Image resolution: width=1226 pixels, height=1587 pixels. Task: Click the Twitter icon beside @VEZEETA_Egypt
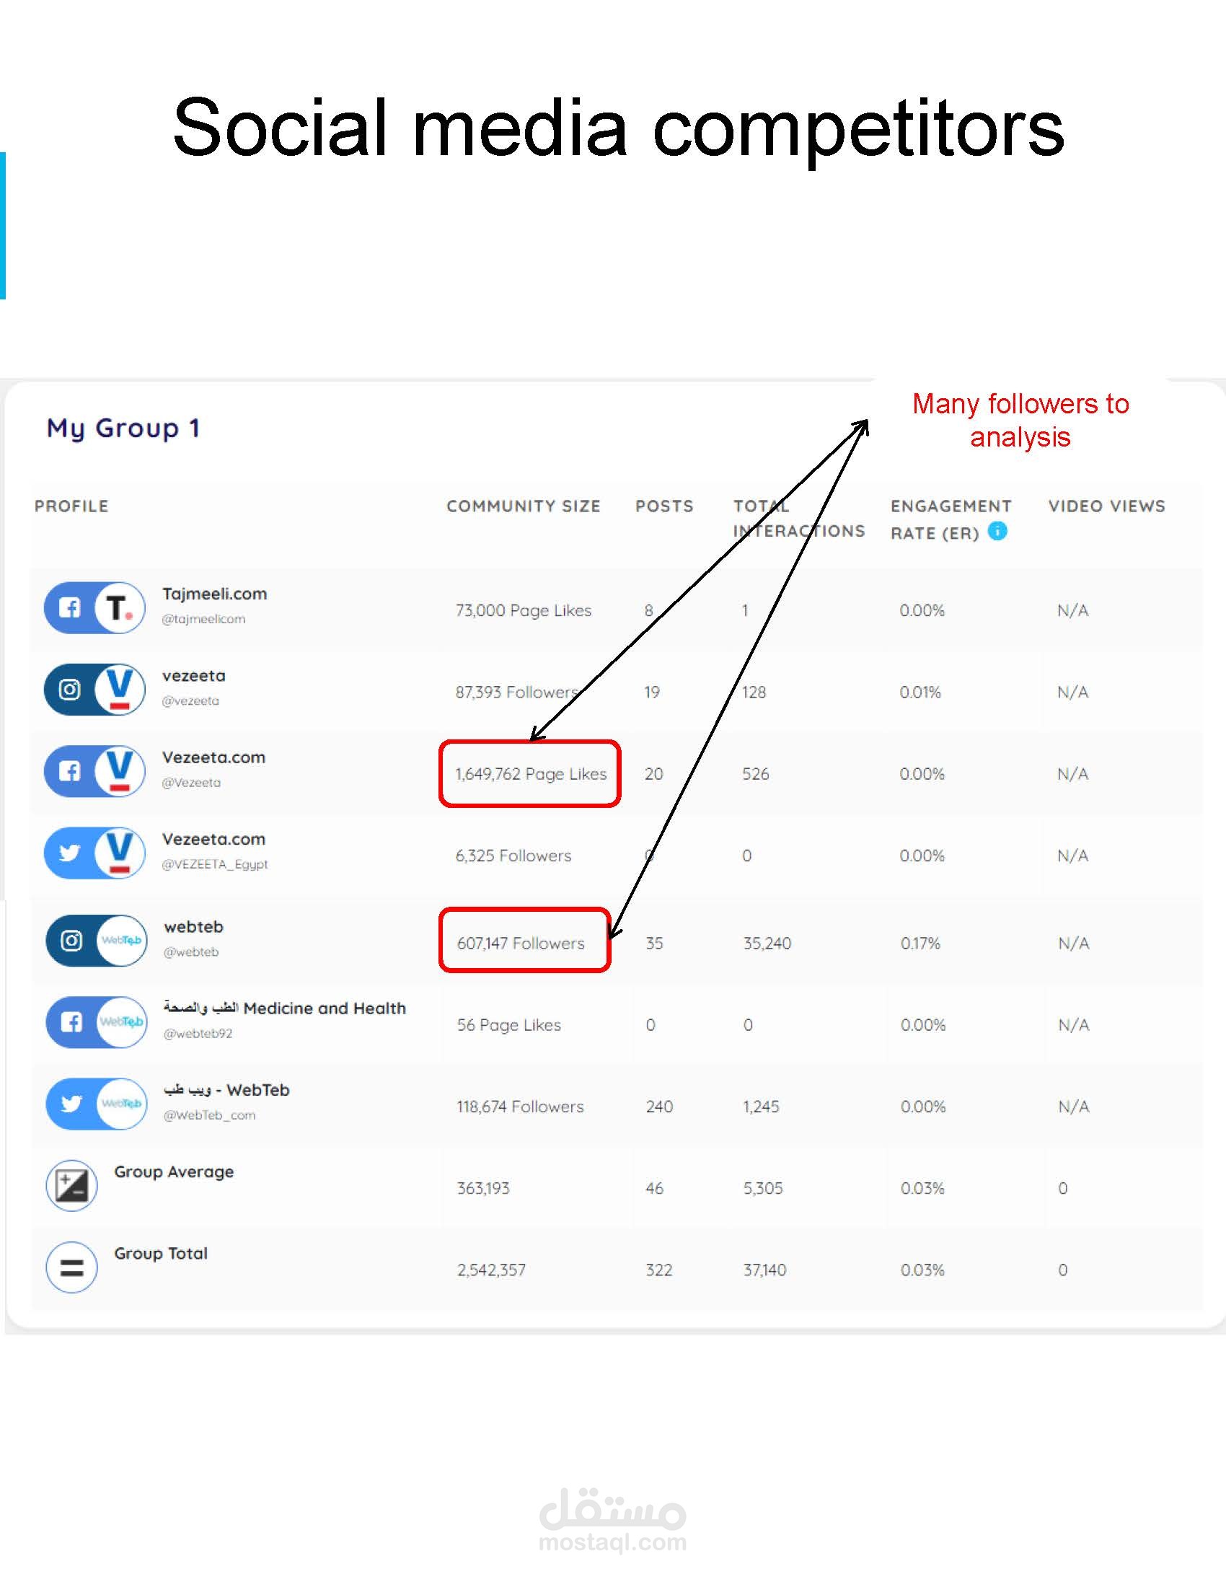tap(69, 853)
